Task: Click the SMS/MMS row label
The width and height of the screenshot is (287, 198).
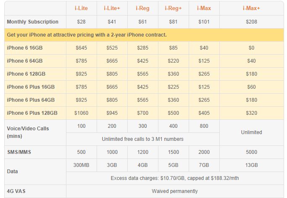Action: 19,152
